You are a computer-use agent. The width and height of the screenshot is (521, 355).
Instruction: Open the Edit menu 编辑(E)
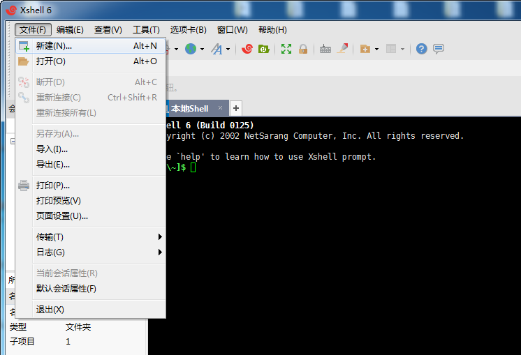pyautogui.click(x=70, y=30)
